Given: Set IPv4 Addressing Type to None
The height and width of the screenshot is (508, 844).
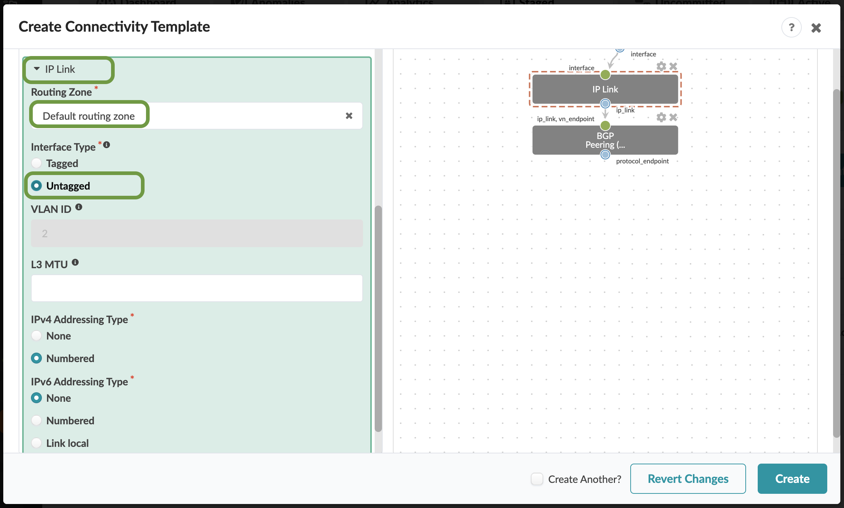Looking at the screenshot, I should pos(36,336).
